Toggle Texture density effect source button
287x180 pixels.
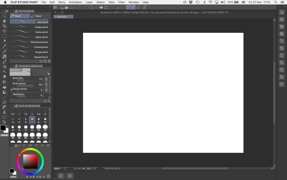[46, 90]
